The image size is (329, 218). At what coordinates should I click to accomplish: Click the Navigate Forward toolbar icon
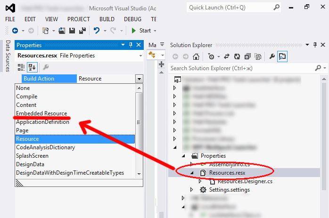coord(31,31)
